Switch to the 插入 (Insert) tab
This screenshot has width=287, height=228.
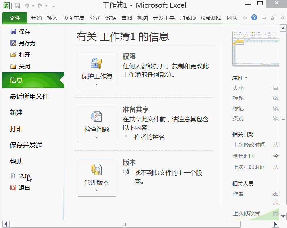(x=52, y=18)
